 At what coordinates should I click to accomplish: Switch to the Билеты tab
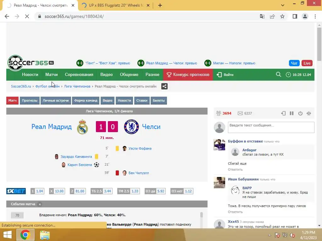[159, 100]
